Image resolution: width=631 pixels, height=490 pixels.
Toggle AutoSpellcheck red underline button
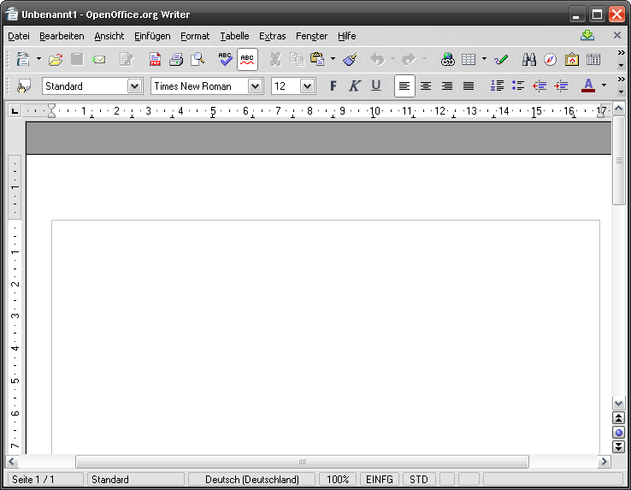coord(247,60)
